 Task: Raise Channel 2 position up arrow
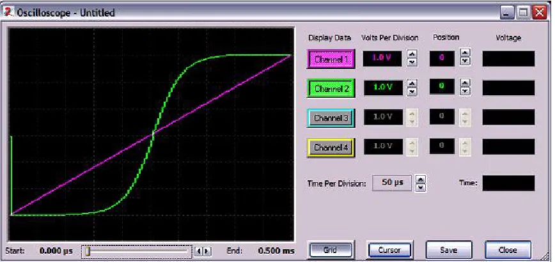465,82
